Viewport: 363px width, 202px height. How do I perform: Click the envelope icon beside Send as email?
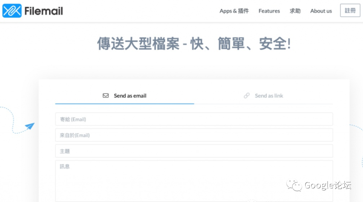[106, 96]
